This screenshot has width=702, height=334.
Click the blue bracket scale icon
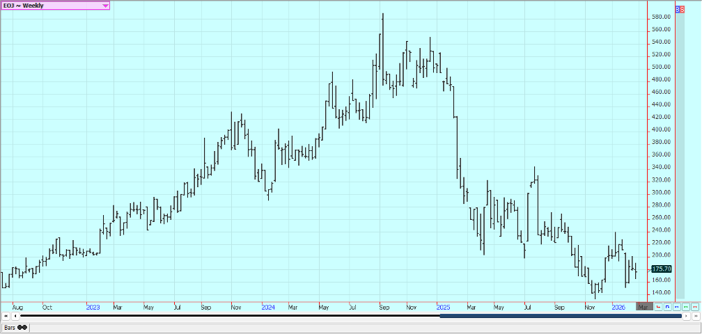coord(667,306)
